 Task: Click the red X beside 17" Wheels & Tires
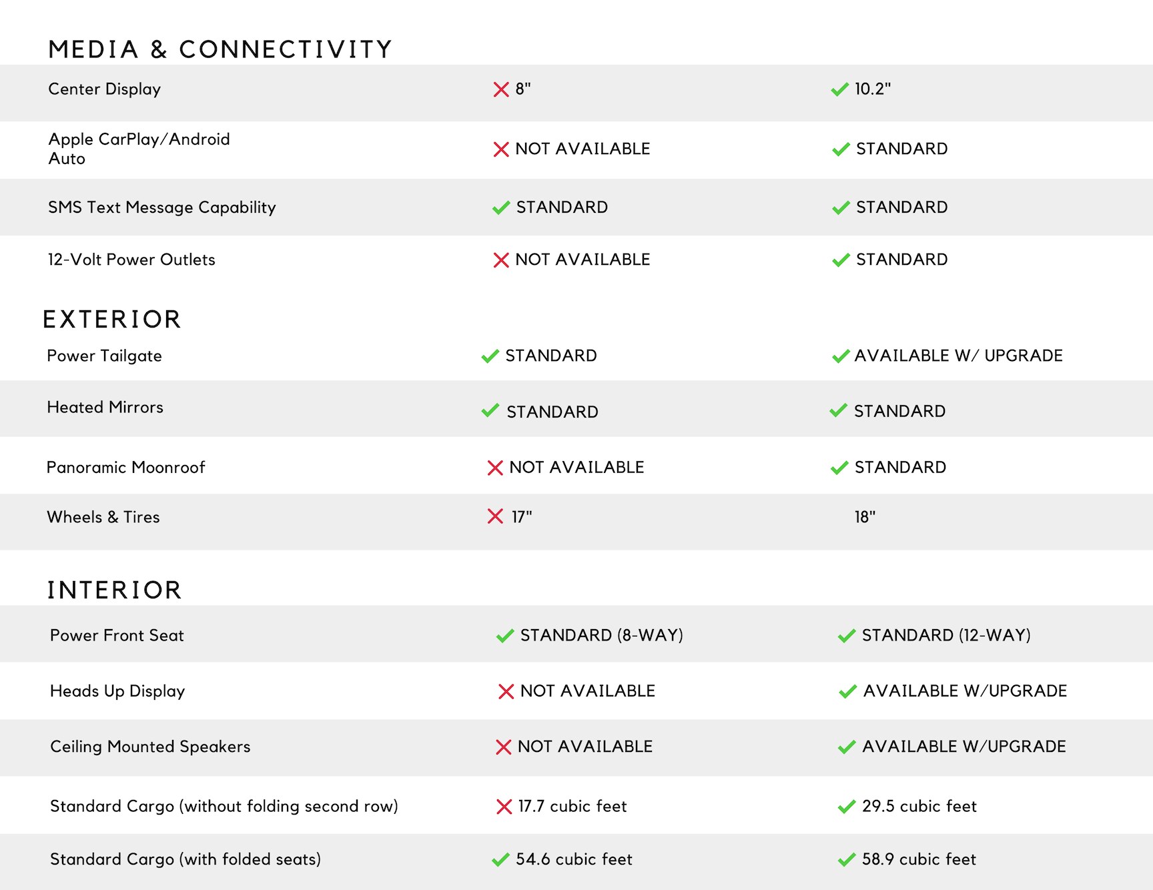click(495, 516)
